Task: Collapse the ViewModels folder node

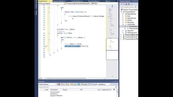Action: (x=123, y=24)
